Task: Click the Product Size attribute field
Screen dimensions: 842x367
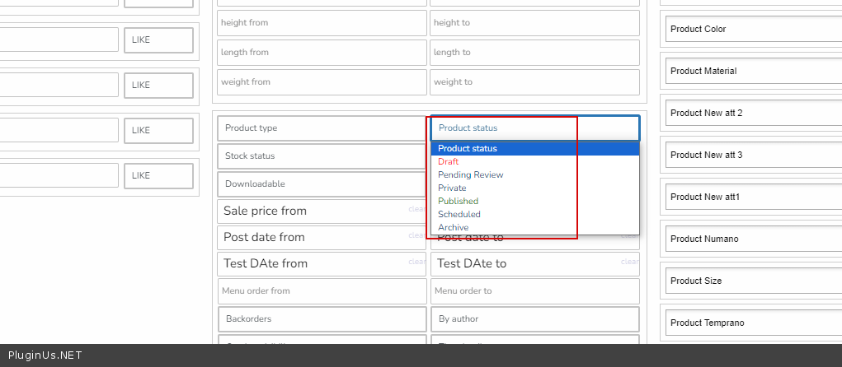Action: 752,281
